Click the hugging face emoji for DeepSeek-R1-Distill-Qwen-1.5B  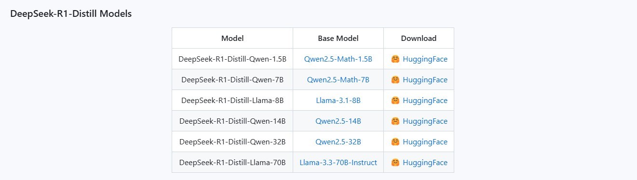coord(395,59)
